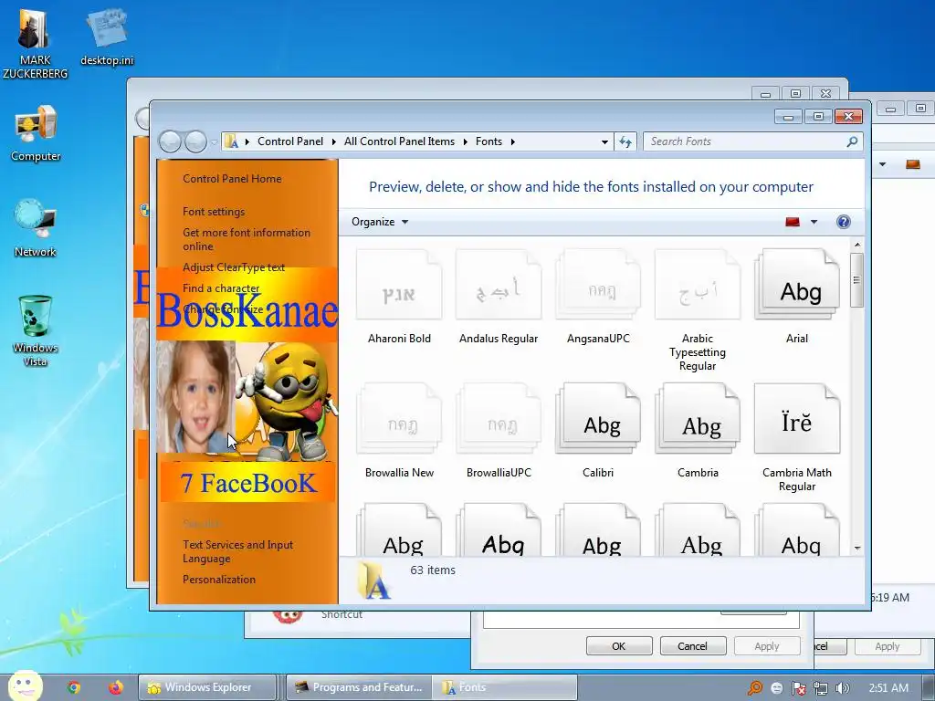The width and height of the screenshot is (935, 701).
Task: Open Find a character link
Action: pos(221,288)
